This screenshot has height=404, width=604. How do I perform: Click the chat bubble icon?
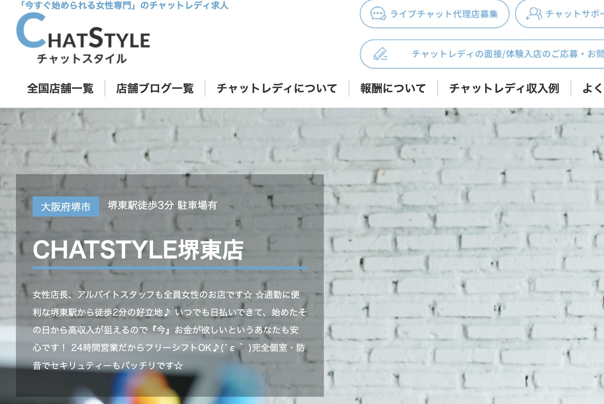pos(378,14)
